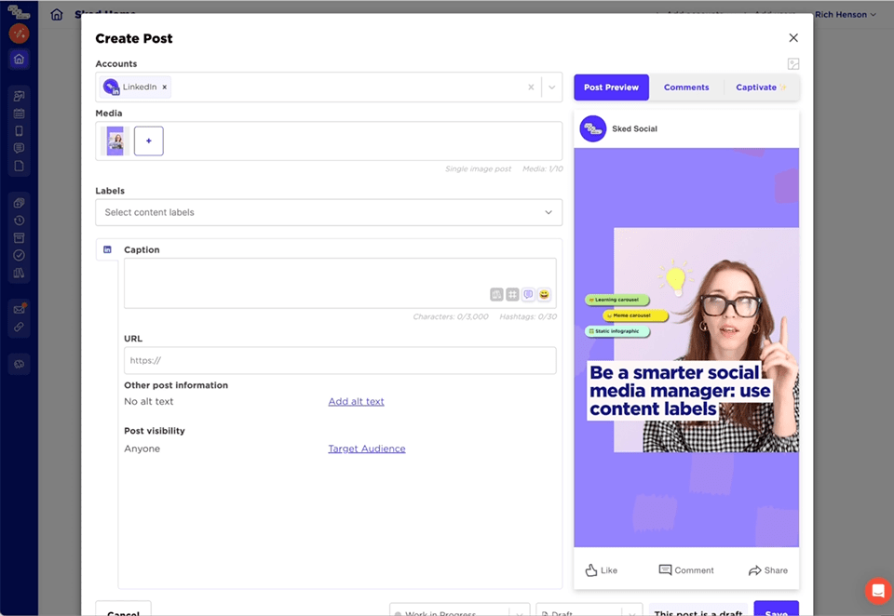The image size is (894, 616).
Task: Click Like in the post preview
Action: click(601, 570)
